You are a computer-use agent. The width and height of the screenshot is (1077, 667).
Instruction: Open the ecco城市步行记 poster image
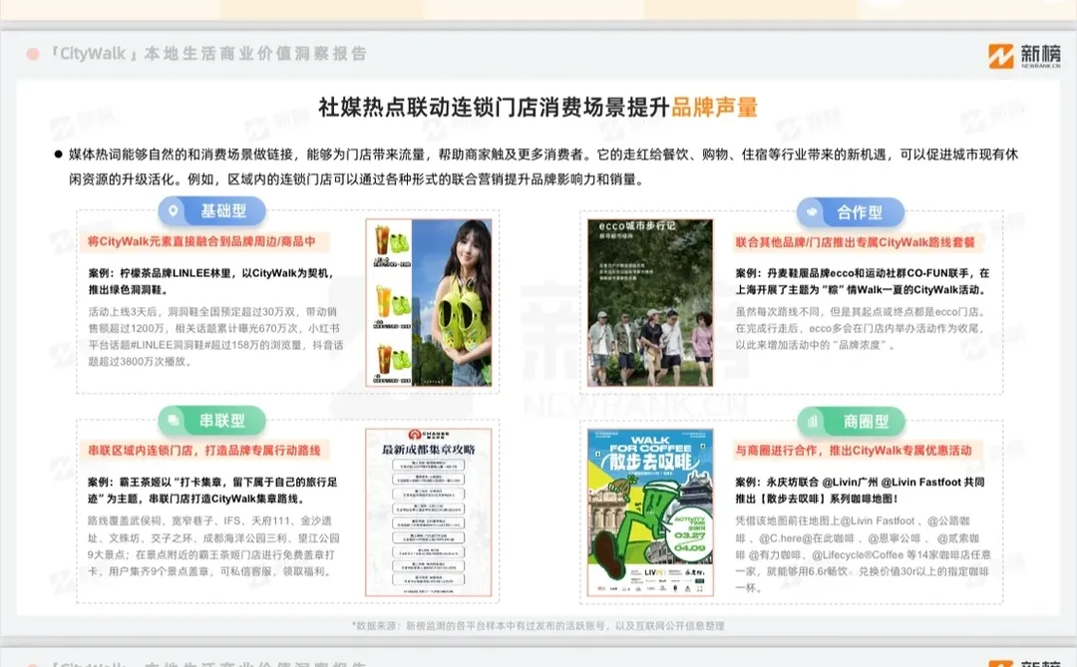click(x=650, y=302)
